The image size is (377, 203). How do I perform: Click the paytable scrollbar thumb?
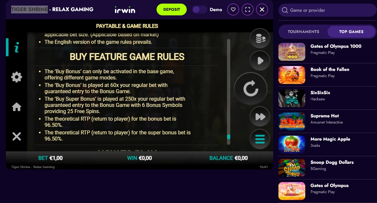pos(229,137)
